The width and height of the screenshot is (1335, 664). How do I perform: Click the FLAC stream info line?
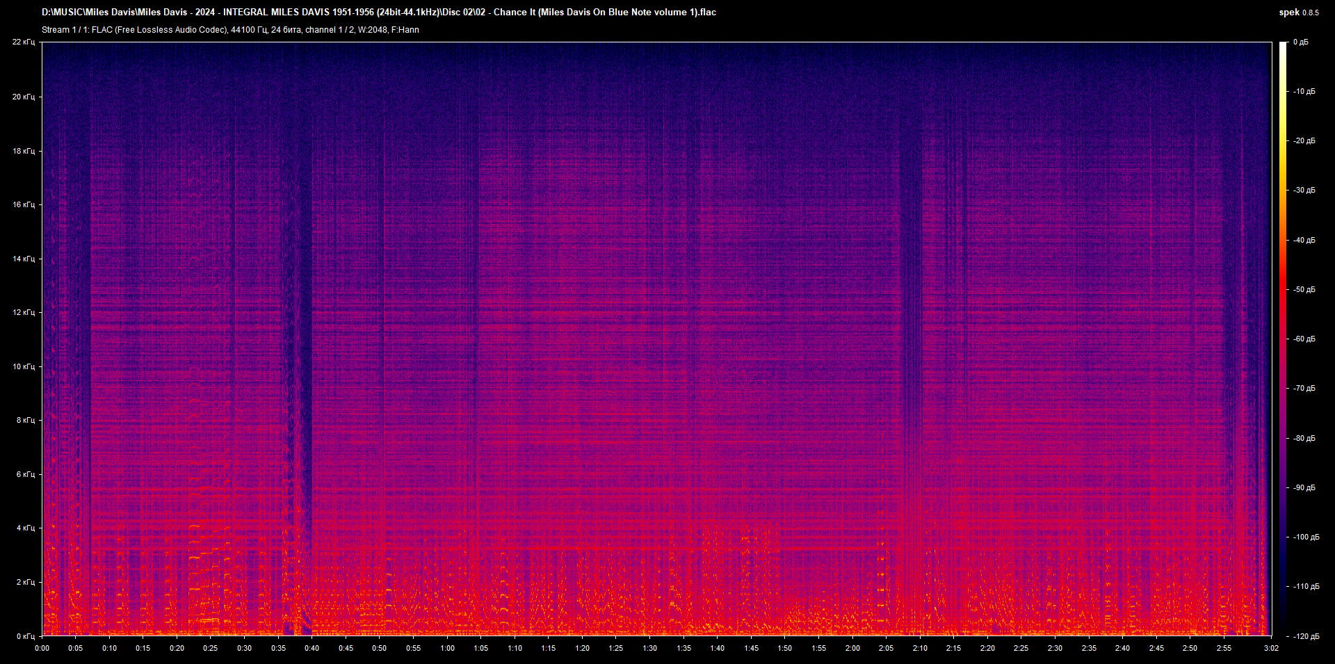tap(230, 30)
